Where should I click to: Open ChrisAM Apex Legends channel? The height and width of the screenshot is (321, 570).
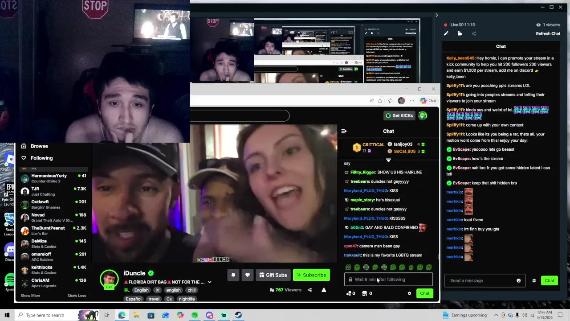coord(53,283)
